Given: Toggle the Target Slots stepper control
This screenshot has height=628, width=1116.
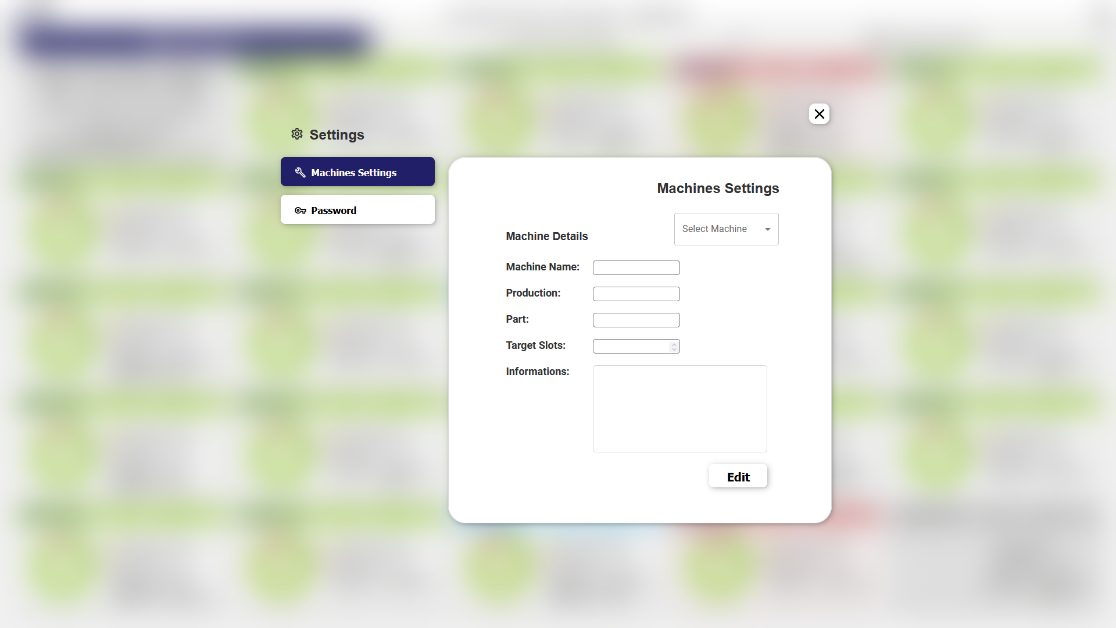Looking at the screenshot, I should [x=674, y=347].
